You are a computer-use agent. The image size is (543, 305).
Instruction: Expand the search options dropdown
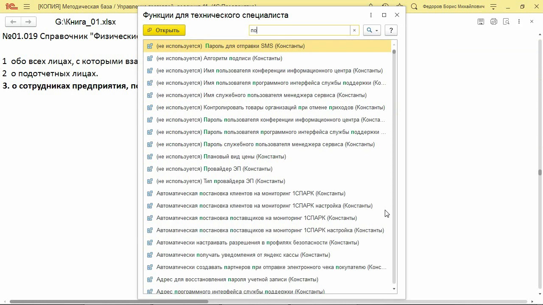click(x=372, y=30)
